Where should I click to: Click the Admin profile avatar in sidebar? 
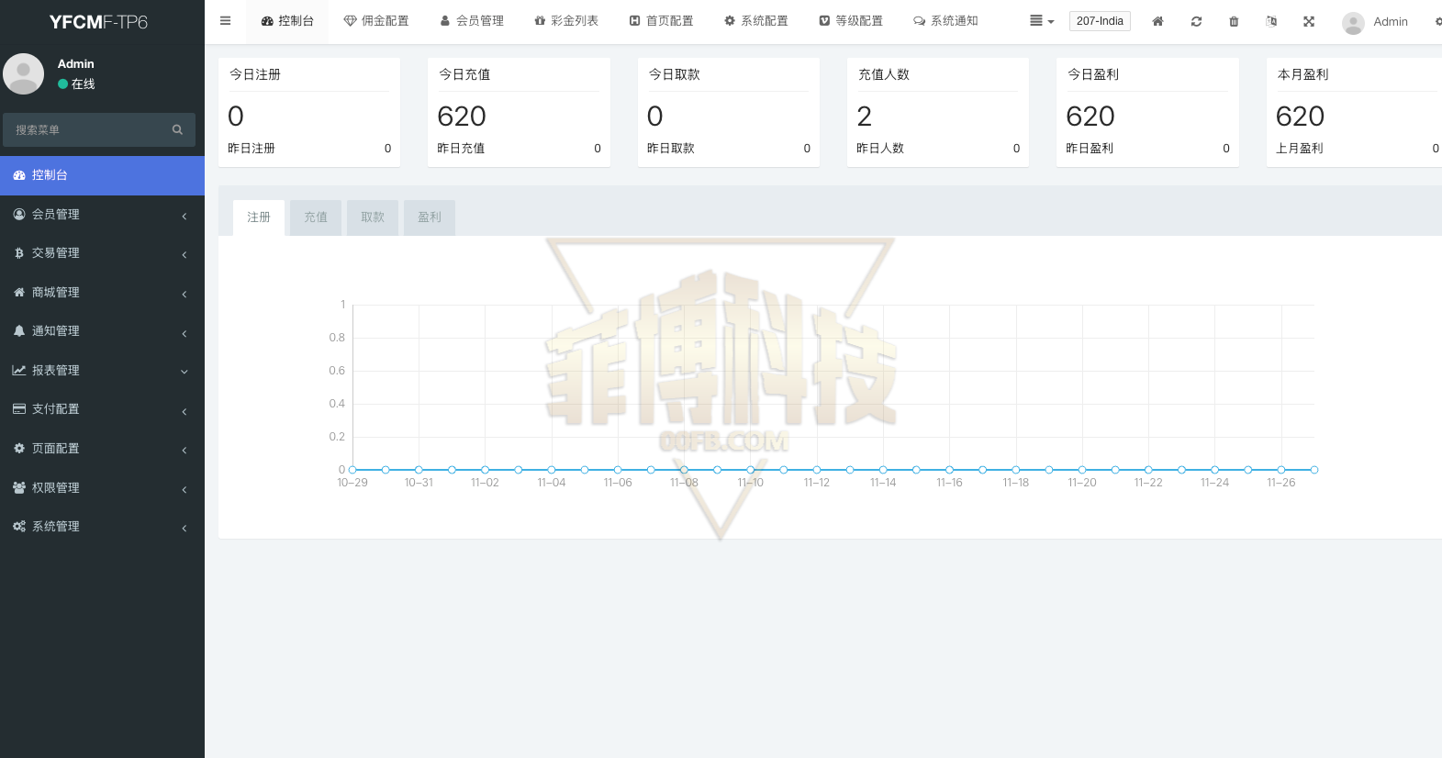point(24,73)
